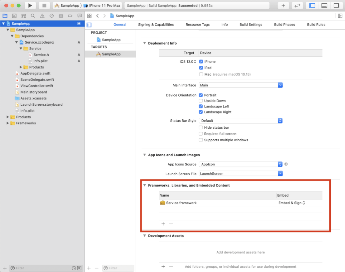Show the bottom Debug area

coord(324,6)
